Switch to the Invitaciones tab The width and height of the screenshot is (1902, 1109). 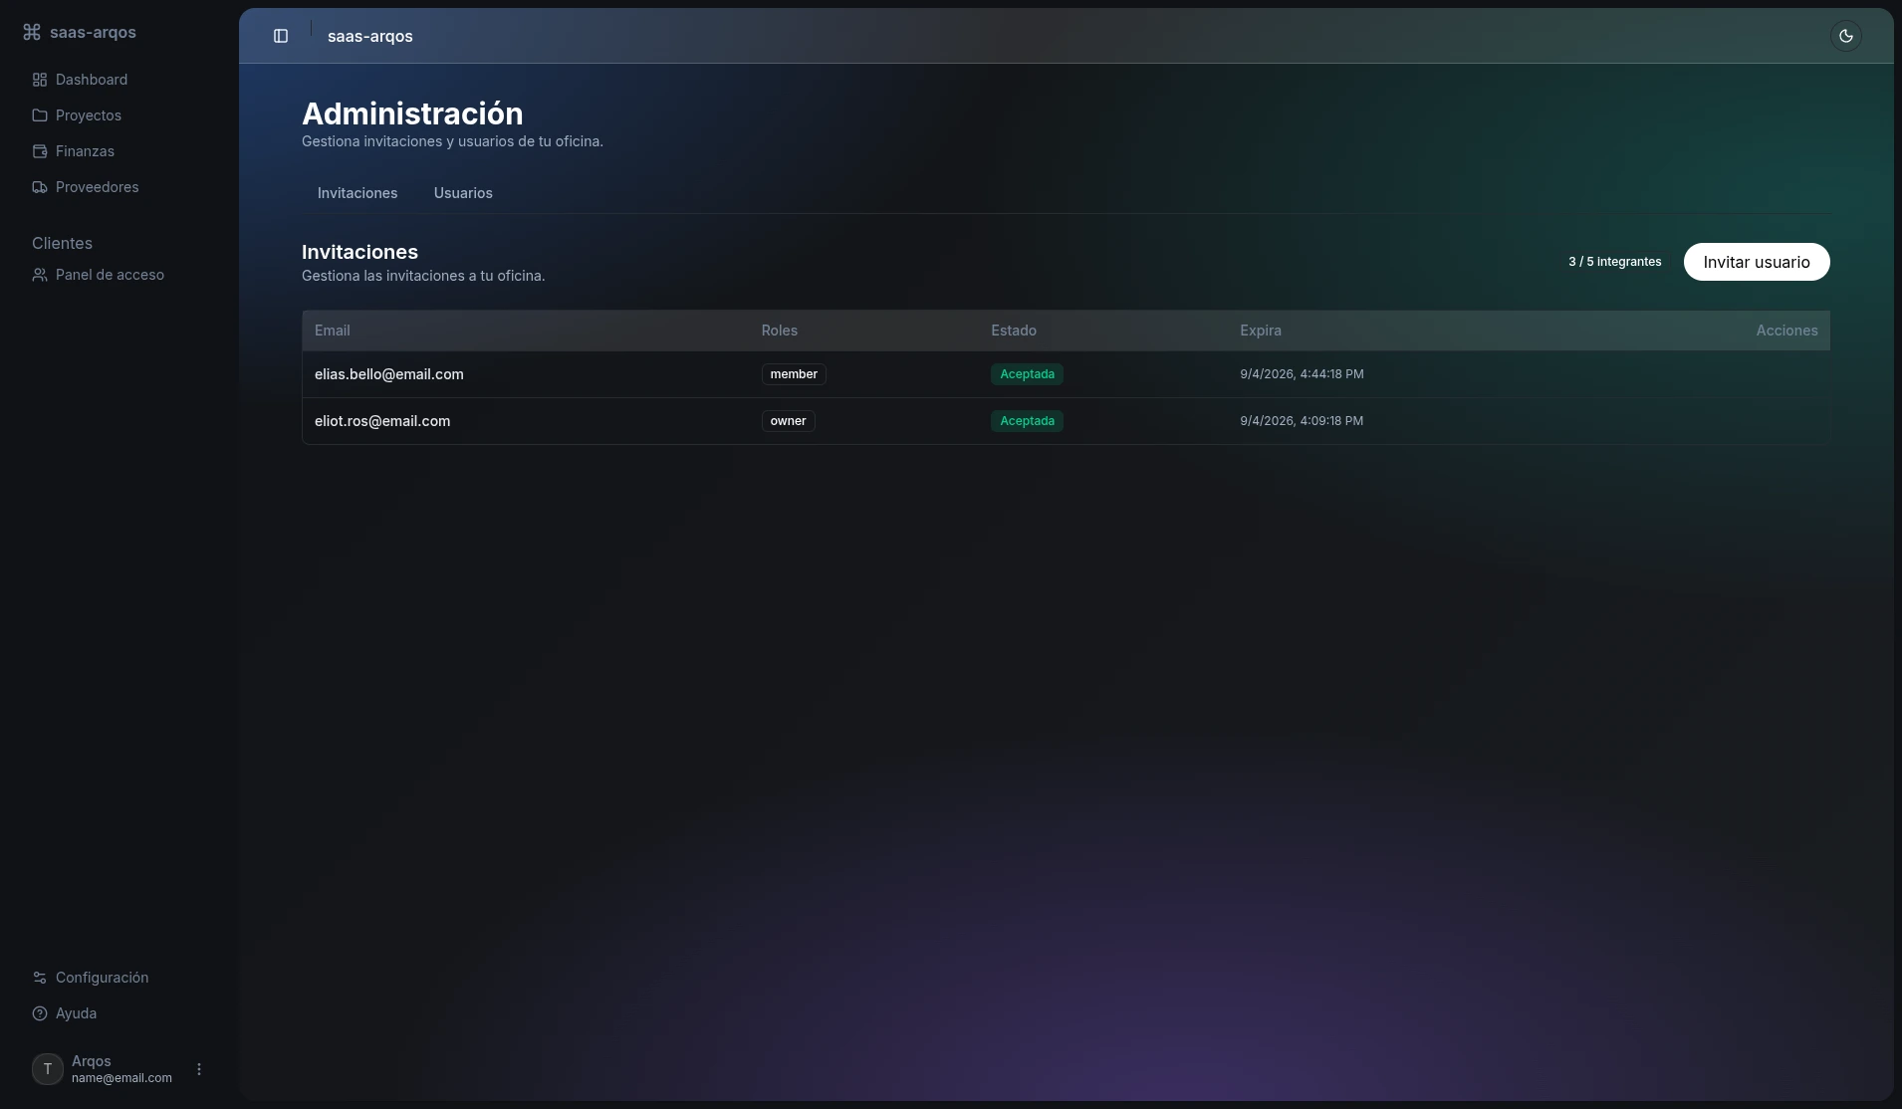357,193
